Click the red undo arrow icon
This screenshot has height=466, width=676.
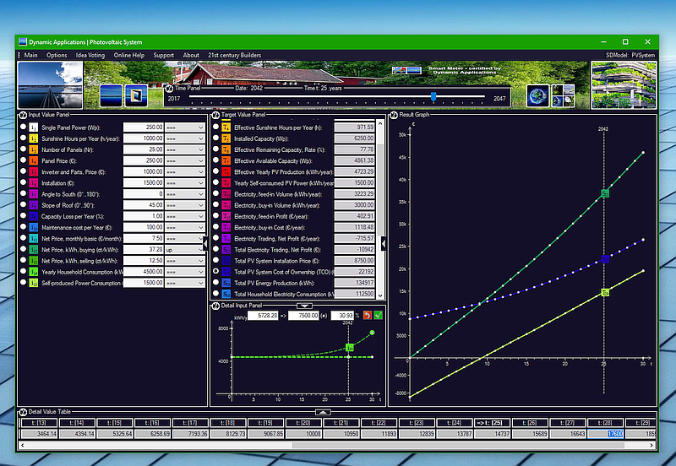(x=367, y=315)
